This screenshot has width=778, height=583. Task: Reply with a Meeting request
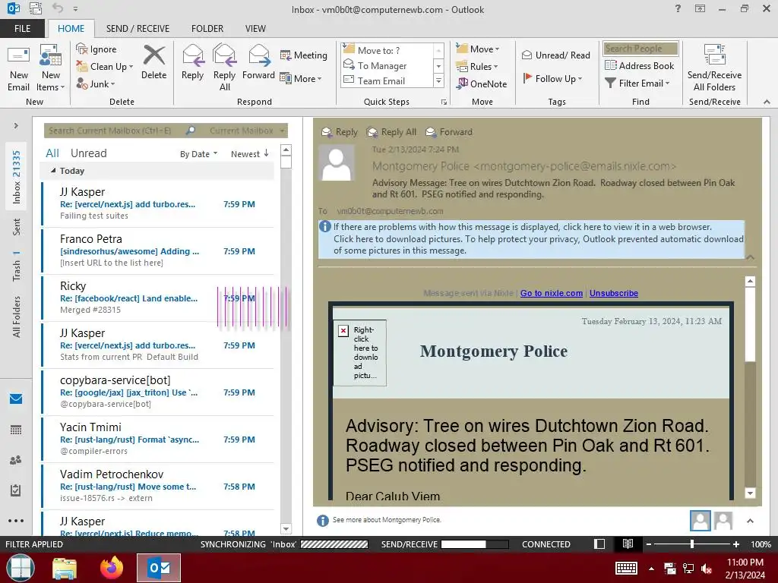304,55
